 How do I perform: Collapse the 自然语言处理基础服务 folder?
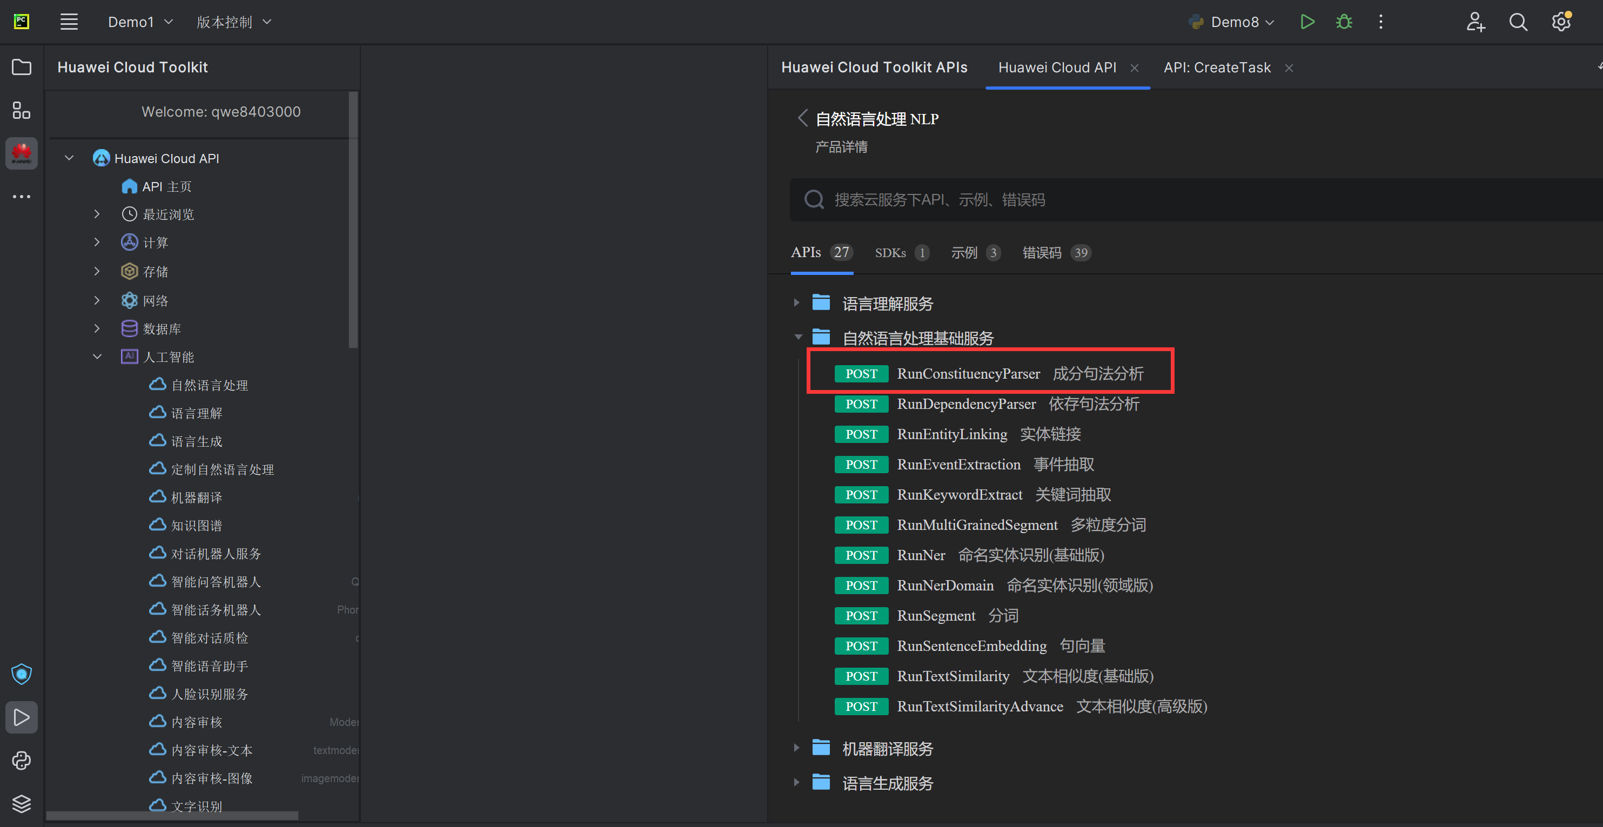pos(798,337)
